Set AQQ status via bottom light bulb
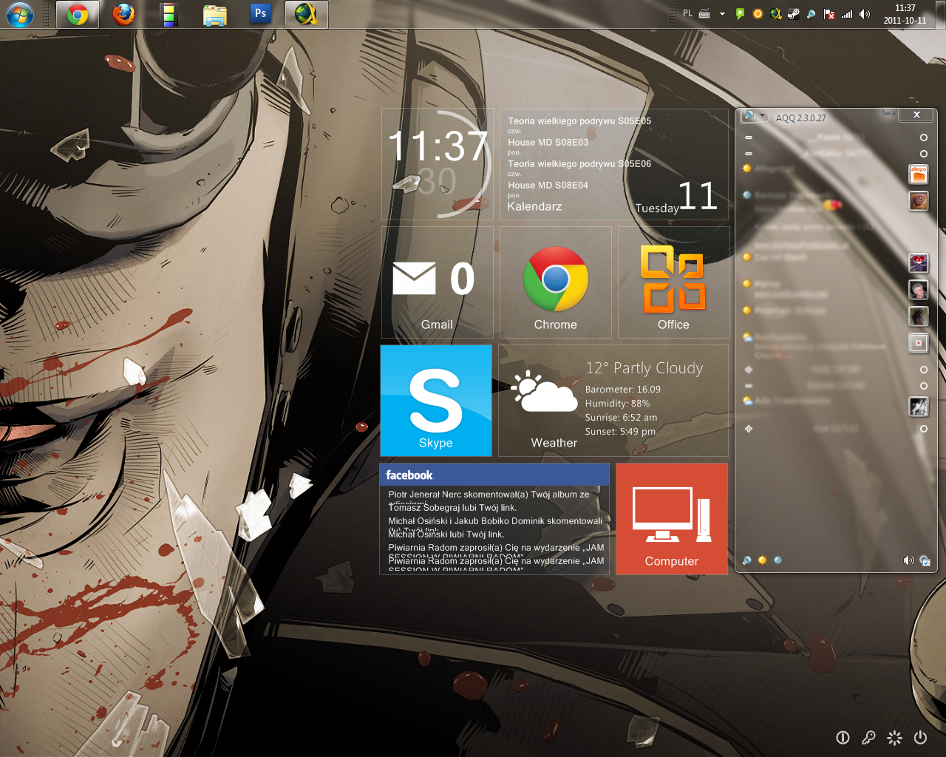Viewport: 946px width, 757px height. [x=746, y=560]
